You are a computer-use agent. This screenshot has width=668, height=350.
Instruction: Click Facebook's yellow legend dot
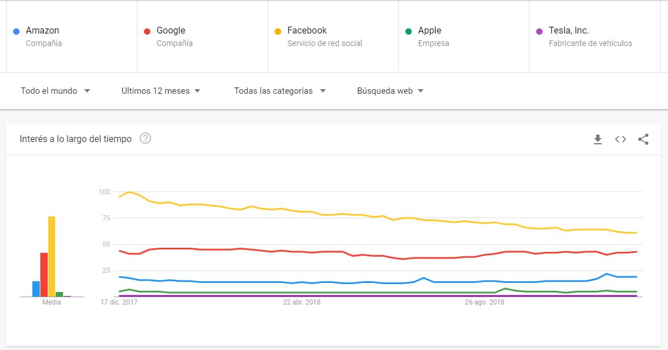[x=279, y=30]
